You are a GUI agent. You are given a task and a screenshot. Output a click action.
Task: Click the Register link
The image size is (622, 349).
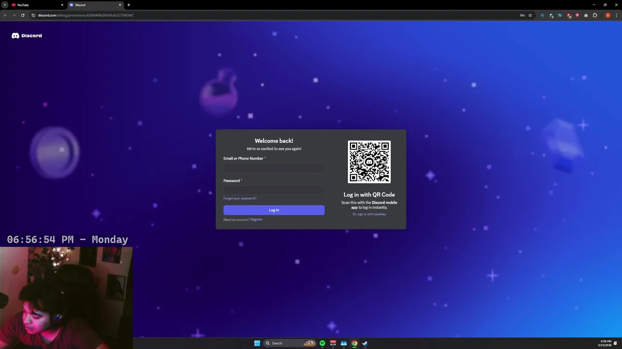257,220
